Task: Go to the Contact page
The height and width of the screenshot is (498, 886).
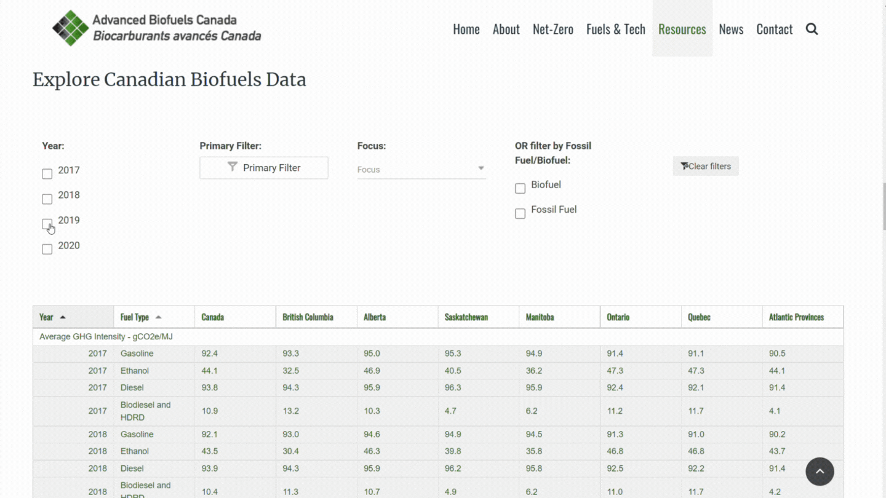Action: 775,29
